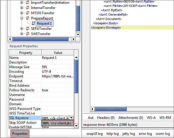
Task: Click the Follow Redirects value true
Action: tap(58, 90)
